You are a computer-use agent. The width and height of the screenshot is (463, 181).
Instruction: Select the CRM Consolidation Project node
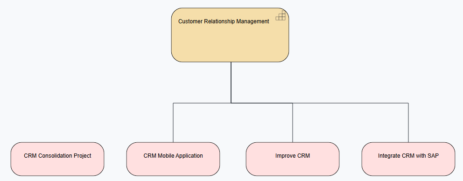(57, 159)
